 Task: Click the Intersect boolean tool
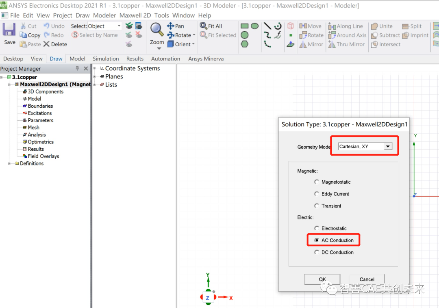385,44
